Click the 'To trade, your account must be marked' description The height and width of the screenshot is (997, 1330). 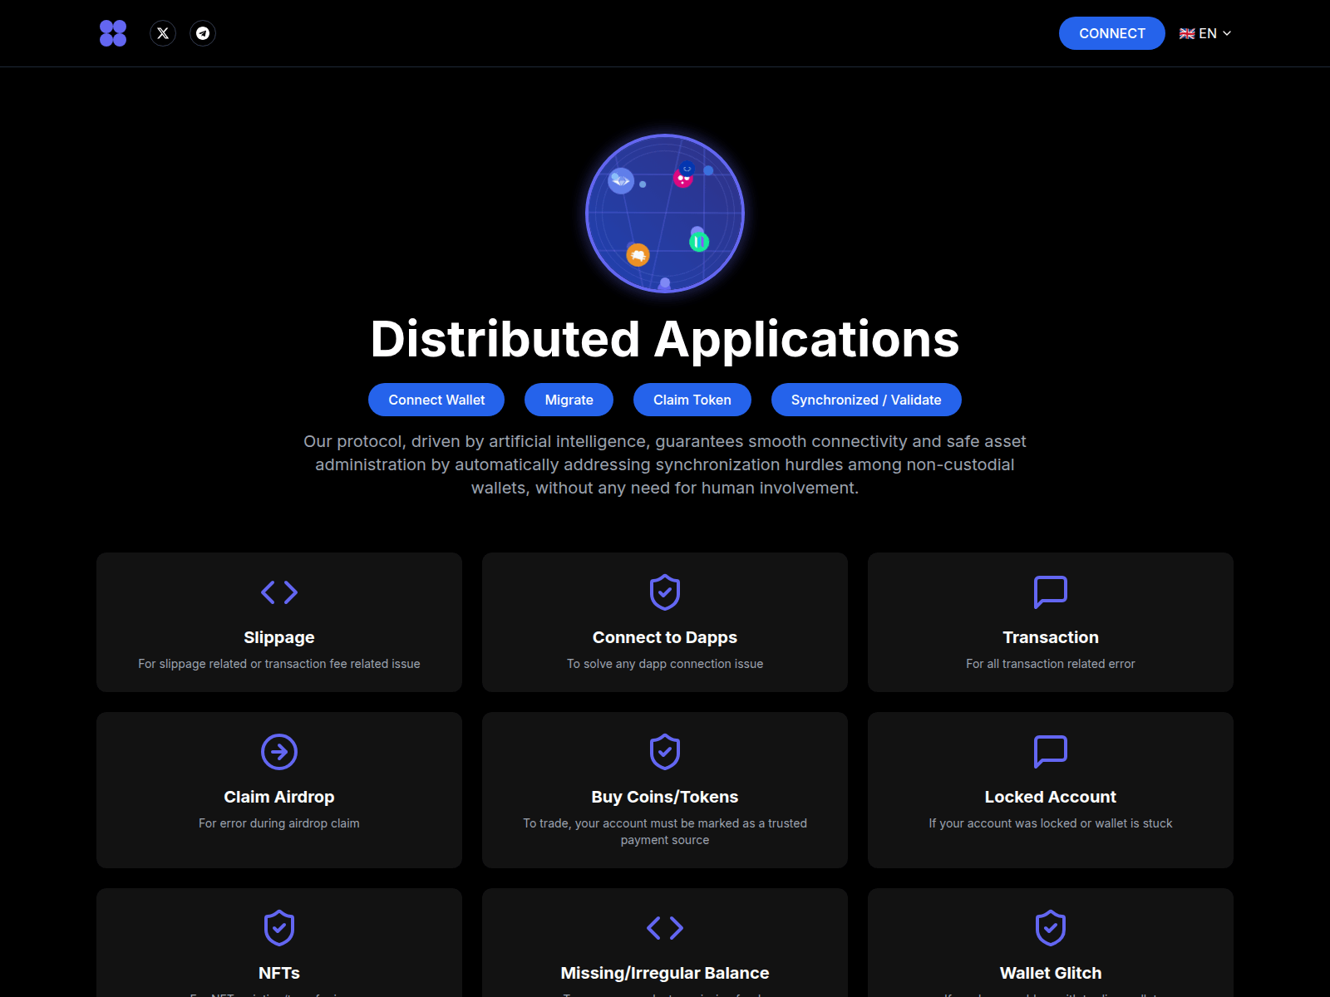coord(665,832)
